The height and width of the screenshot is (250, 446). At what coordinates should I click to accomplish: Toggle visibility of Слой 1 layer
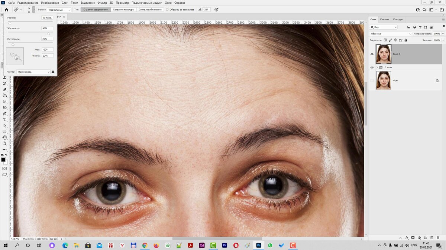(x=372, y=54)
